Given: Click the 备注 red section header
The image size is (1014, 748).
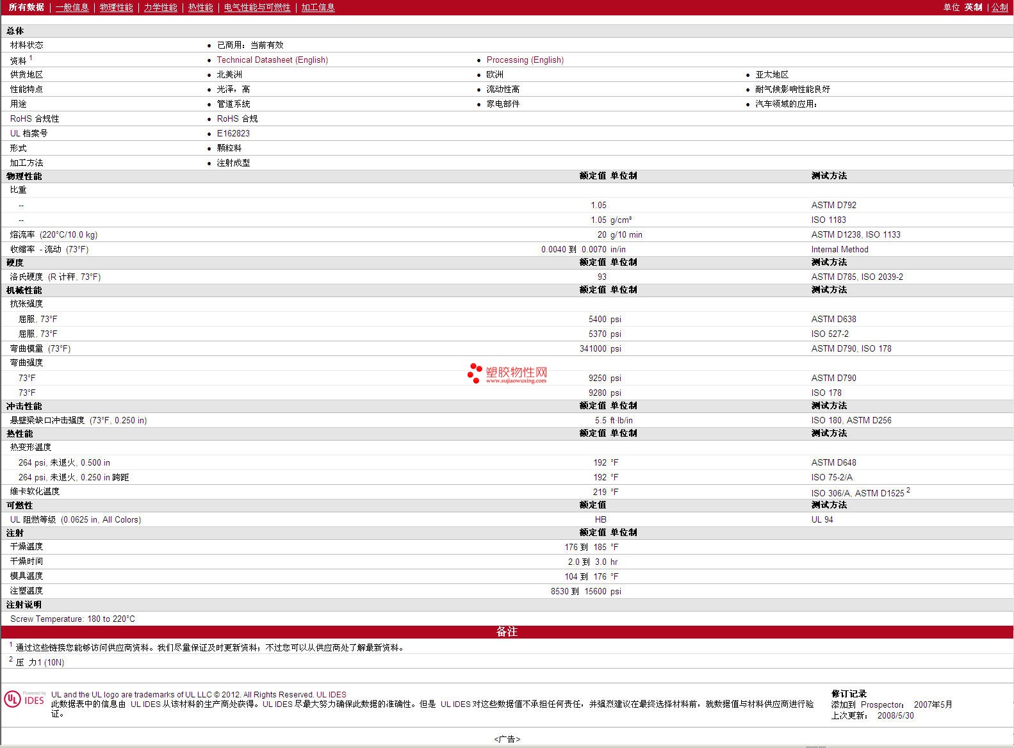Looking at the screenshot, I should (x=507, y=632).
